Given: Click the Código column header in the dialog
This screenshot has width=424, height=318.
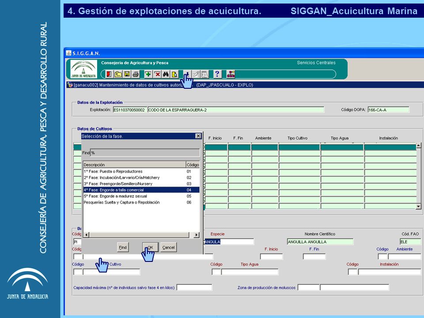Looking at the screenshot, I should coord(193,165).
